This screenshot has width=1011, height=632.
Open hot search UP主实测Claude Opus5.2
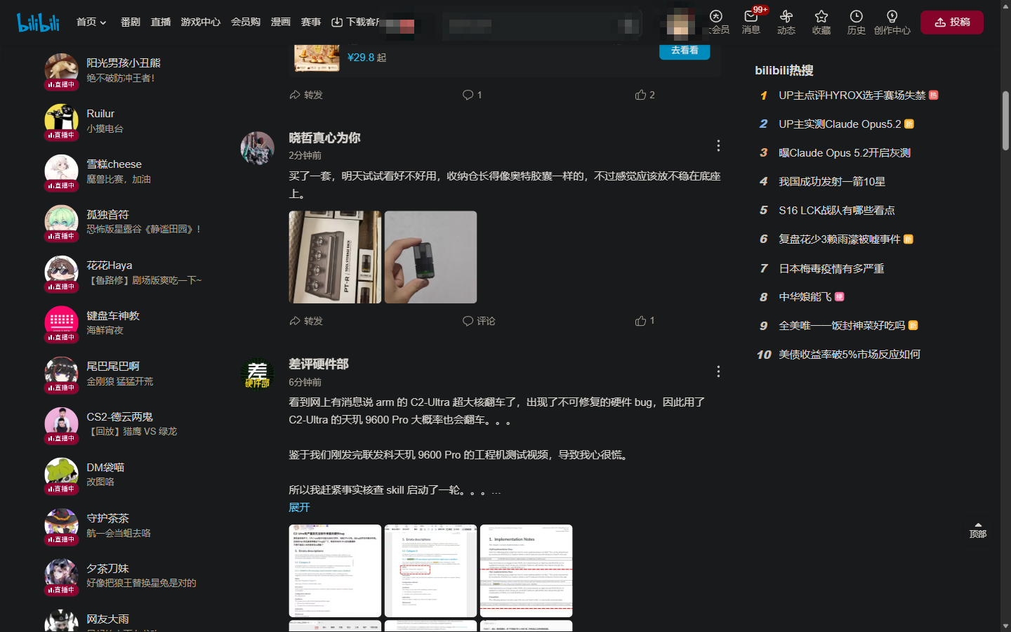(x=840, y=124)
